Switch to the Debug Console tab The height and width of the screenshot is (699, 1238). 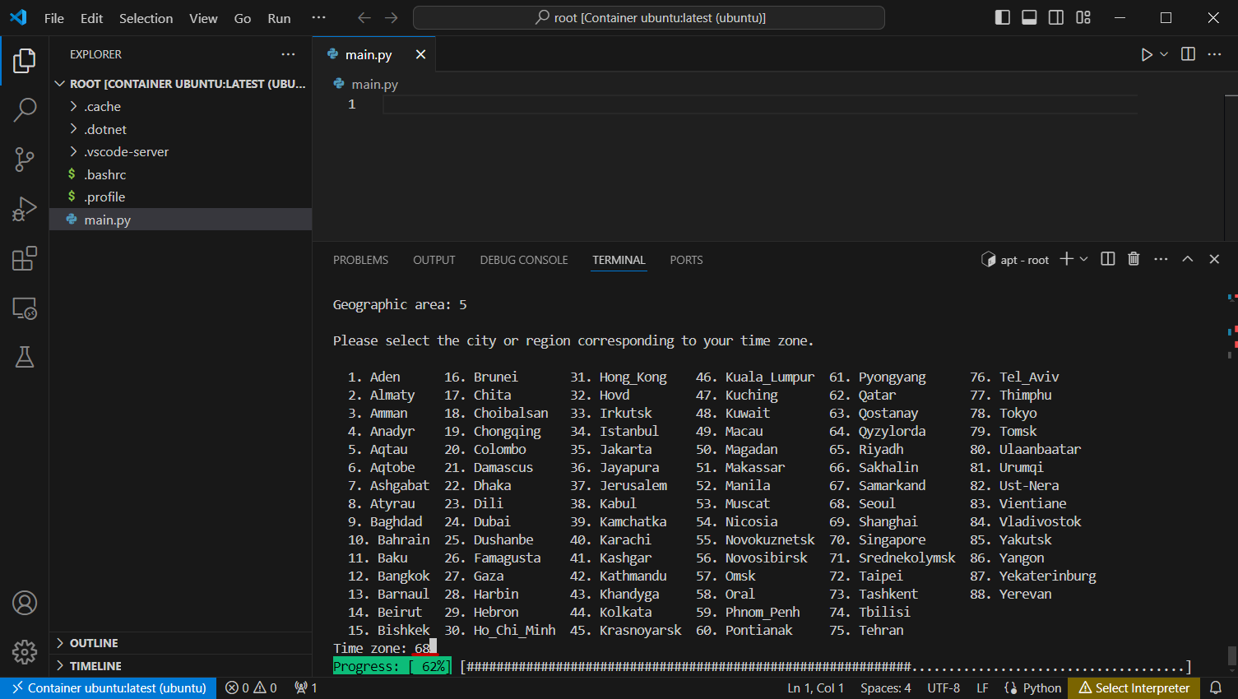click(x=524, y=260)
